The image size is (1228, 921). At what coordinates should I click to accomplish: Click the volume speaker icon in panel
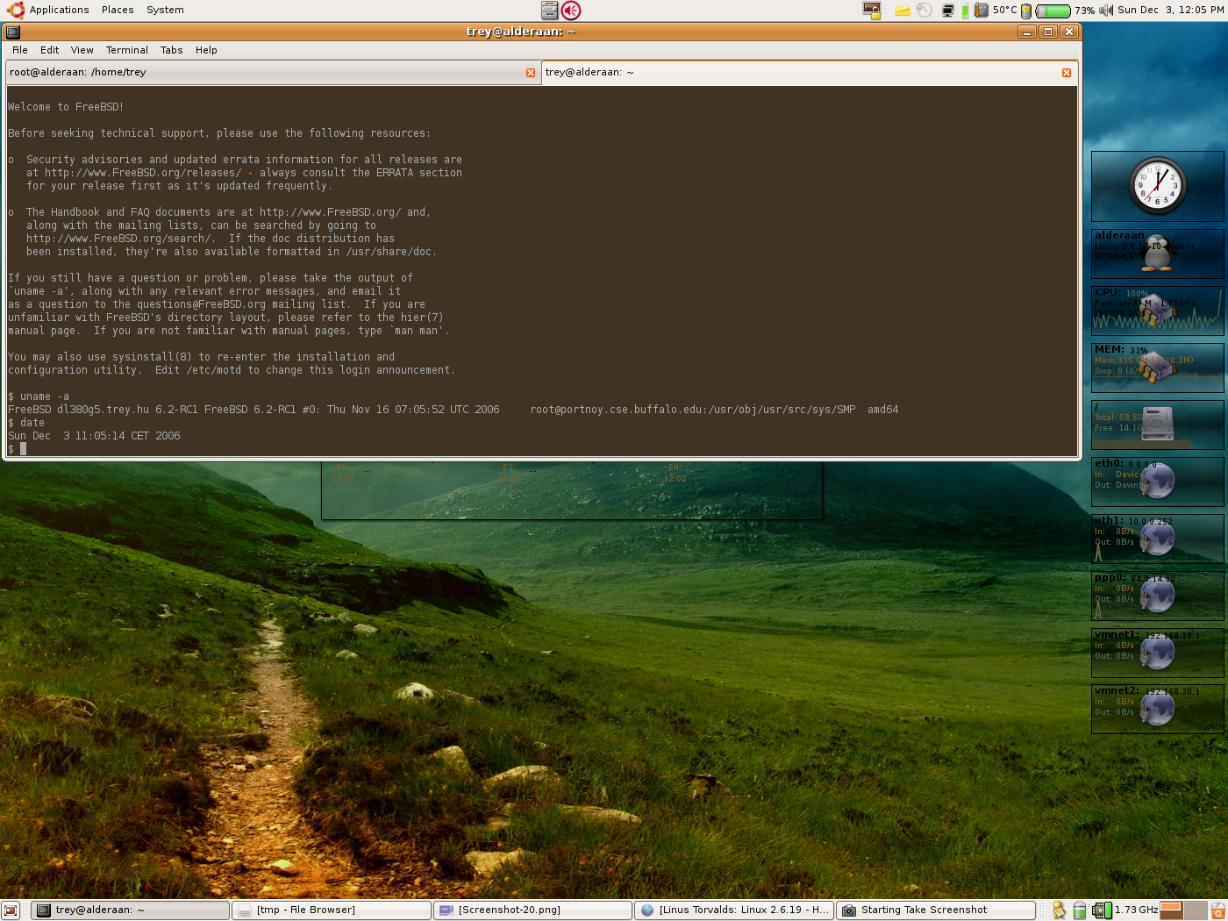click(1106, 11)
